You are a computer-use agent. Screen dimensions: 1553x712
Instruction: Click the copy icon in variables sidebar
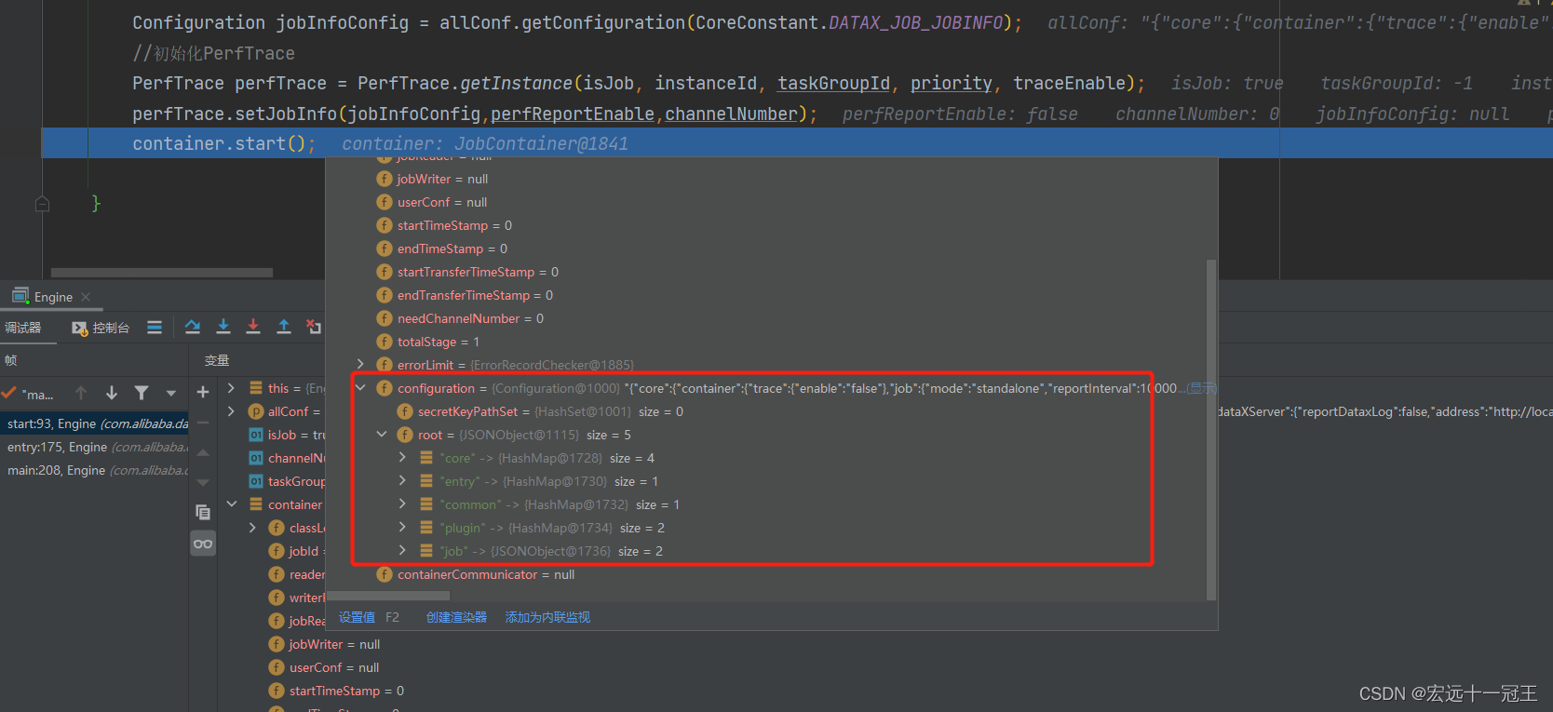pyautogui.click(x=203, y=512)
